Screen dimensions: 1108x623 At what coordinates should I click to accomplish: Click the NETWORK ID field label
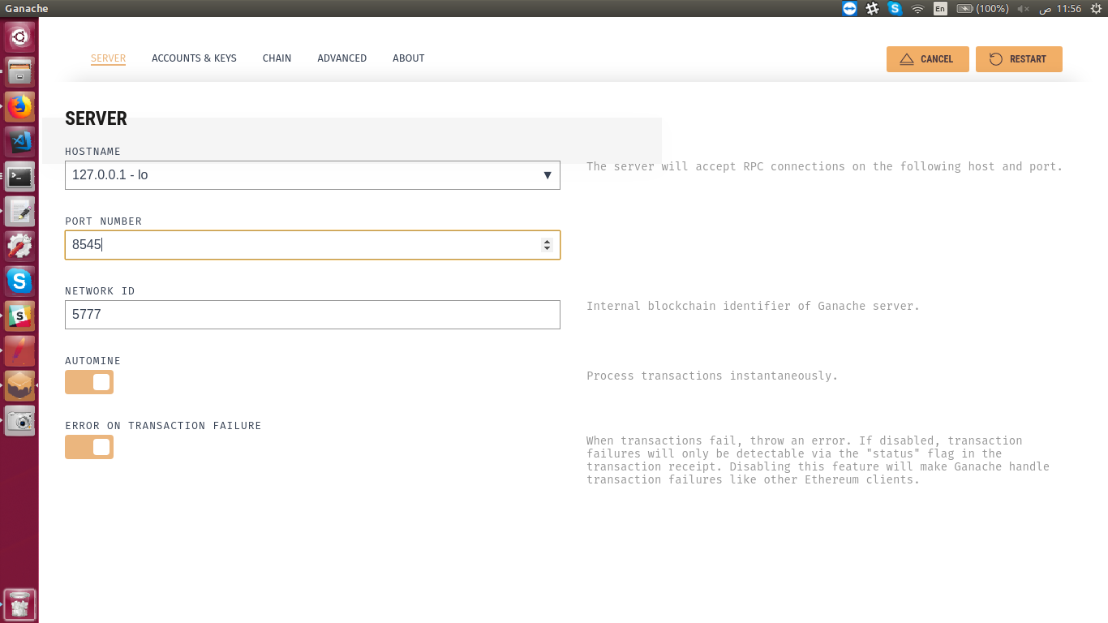coord(100,291)
